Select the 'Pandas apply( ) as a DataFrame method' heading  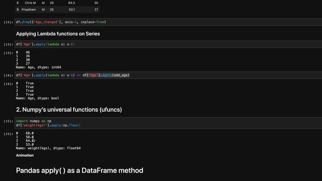pyautogui.click(x=79, y=170)
